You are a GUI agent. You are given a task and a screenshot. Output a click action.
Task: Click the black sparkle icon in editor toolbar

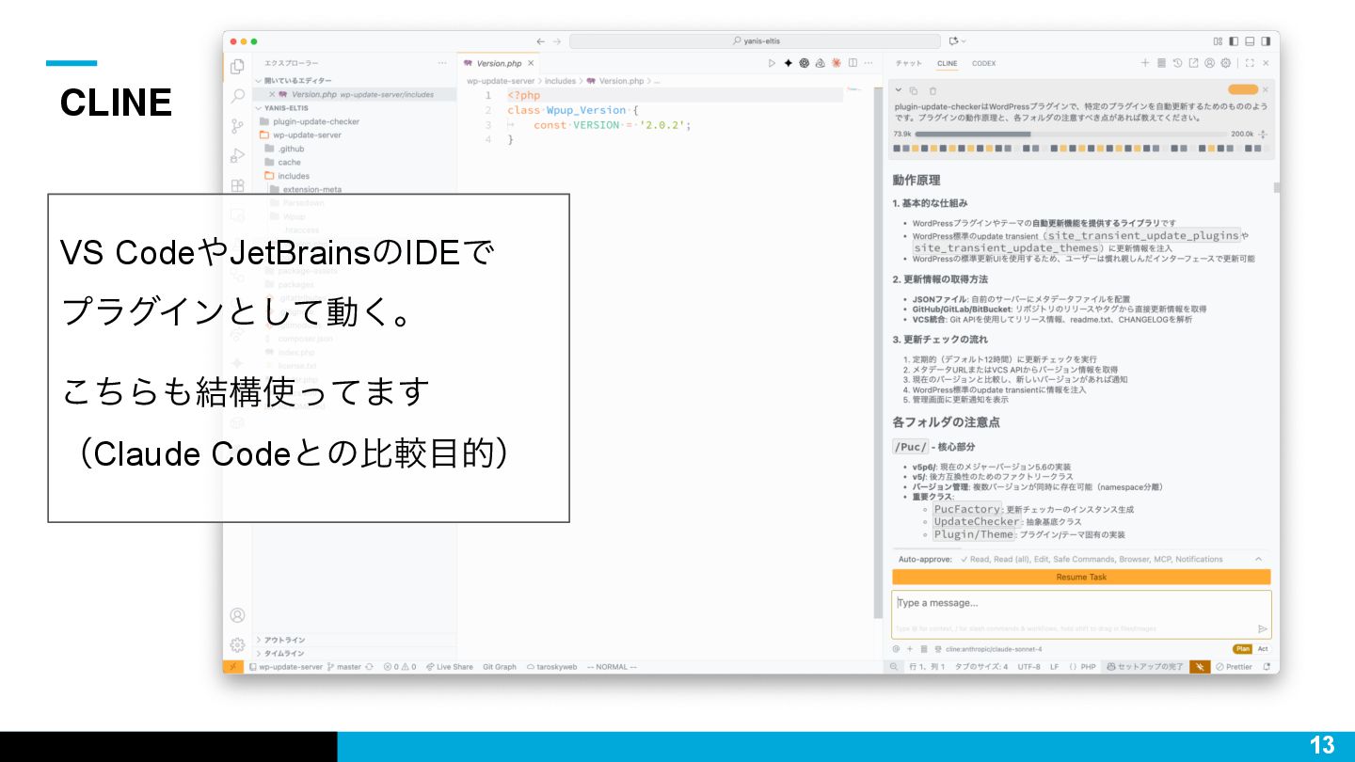(788, 63)
